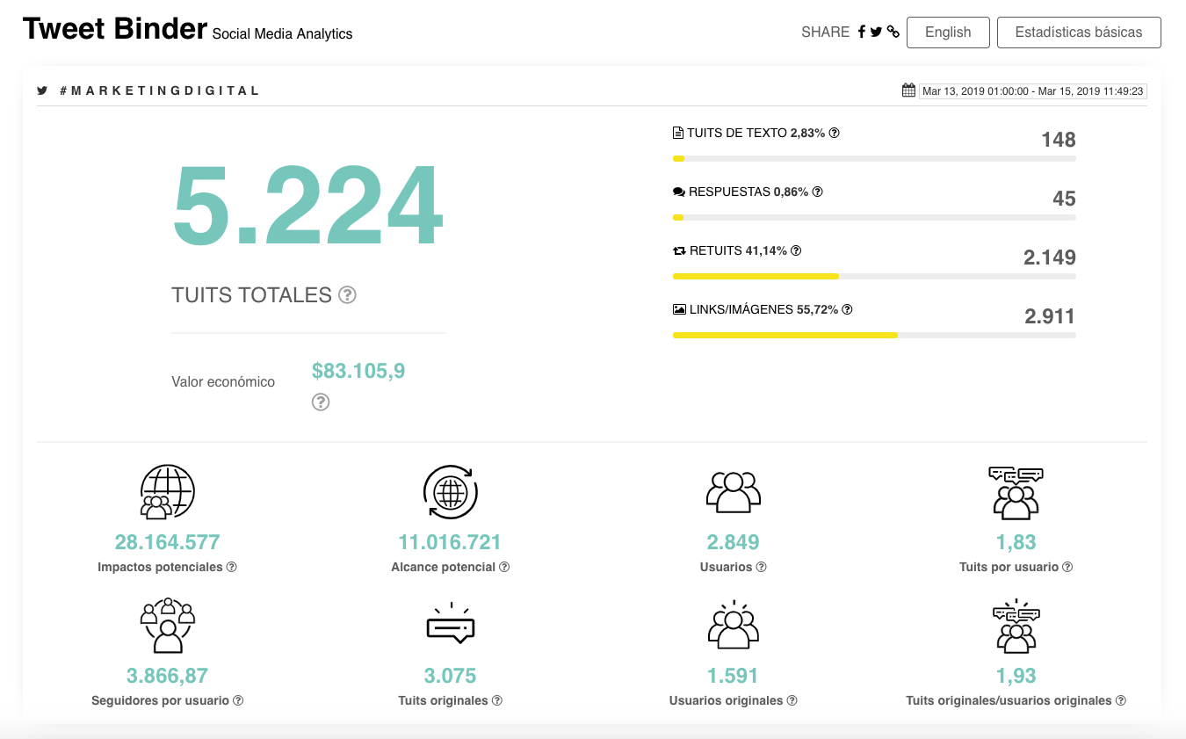
Task: Click the Retuits progress bar
Action: [756, 276]
